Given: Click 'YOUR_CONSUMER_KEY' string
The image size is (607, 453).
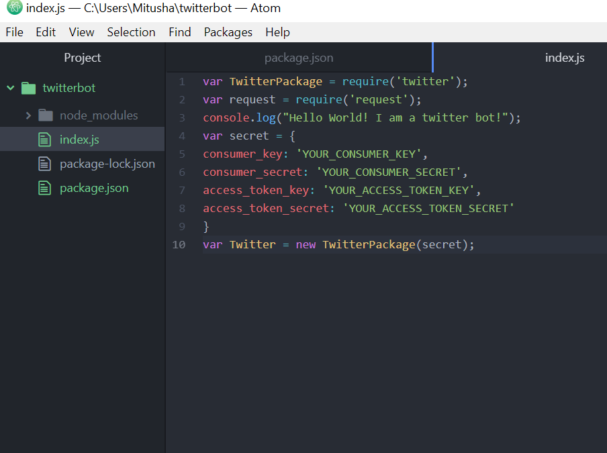Looking at the screenshot, I should 359,154.
